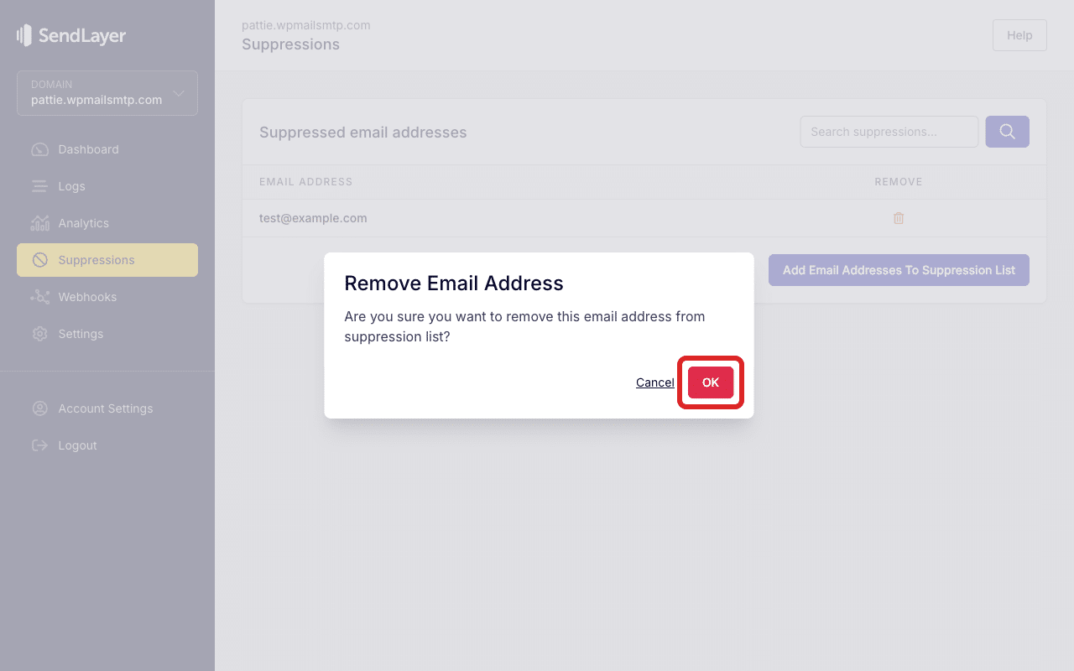Focus the Search suppressions input field

tap(889, 132)
